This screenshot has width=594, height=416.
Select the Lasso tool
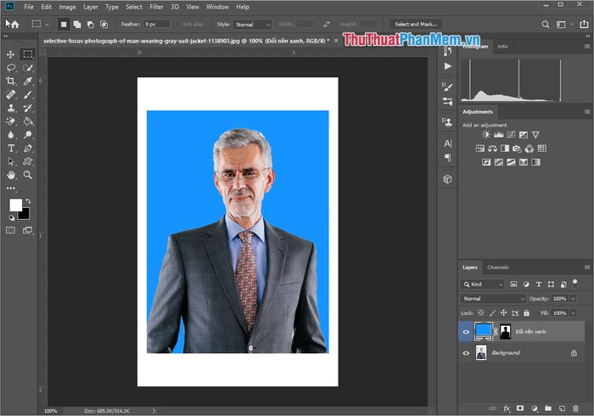10,68
